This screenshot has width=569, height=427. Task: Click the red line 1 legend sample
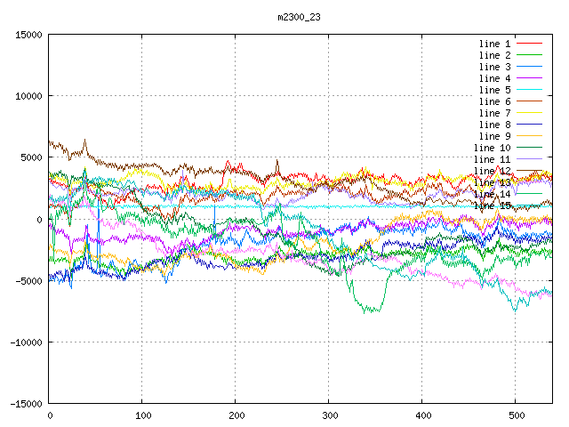click(529, 44)
